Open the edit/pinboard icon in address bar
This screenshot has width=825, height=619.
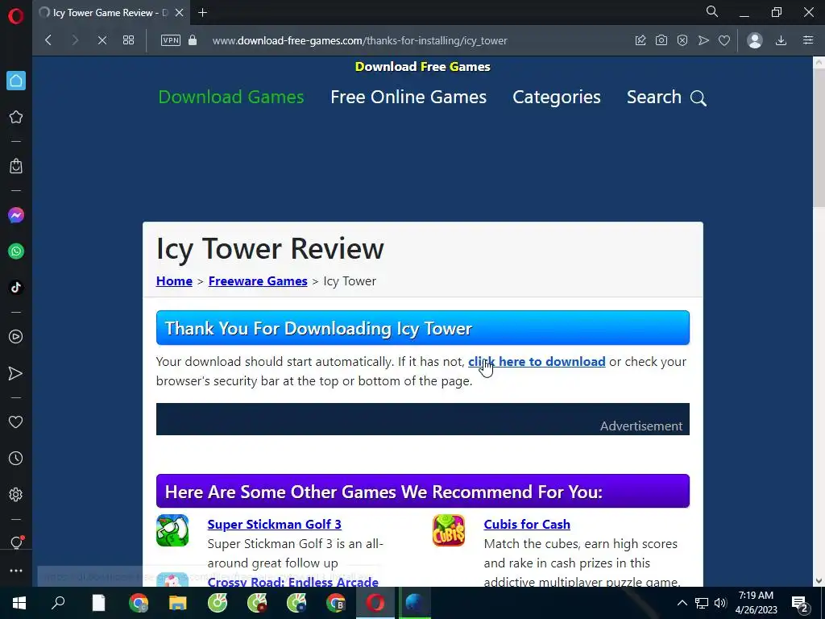[x=641, y=40]
